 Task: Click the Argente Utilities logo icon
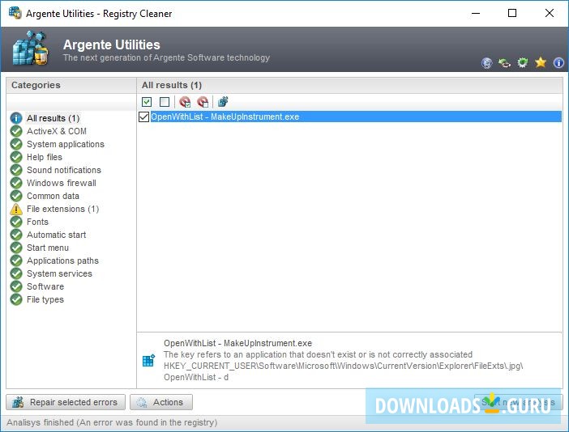(31, 49)
